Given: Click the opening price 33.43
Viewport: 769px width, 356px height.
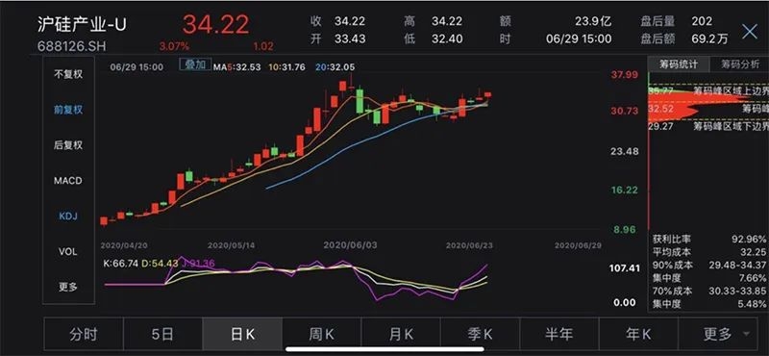Looking at the screenshot, I should (350, 38).
